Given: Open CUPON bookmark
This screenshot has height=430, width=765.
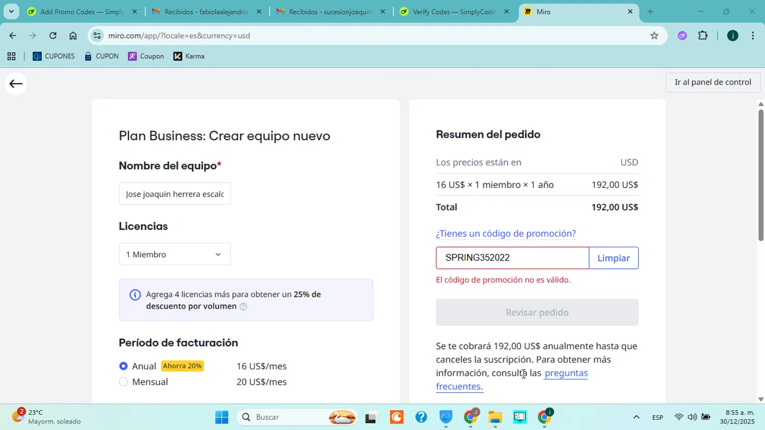Looking at the screenshot, I should [101, 57].
